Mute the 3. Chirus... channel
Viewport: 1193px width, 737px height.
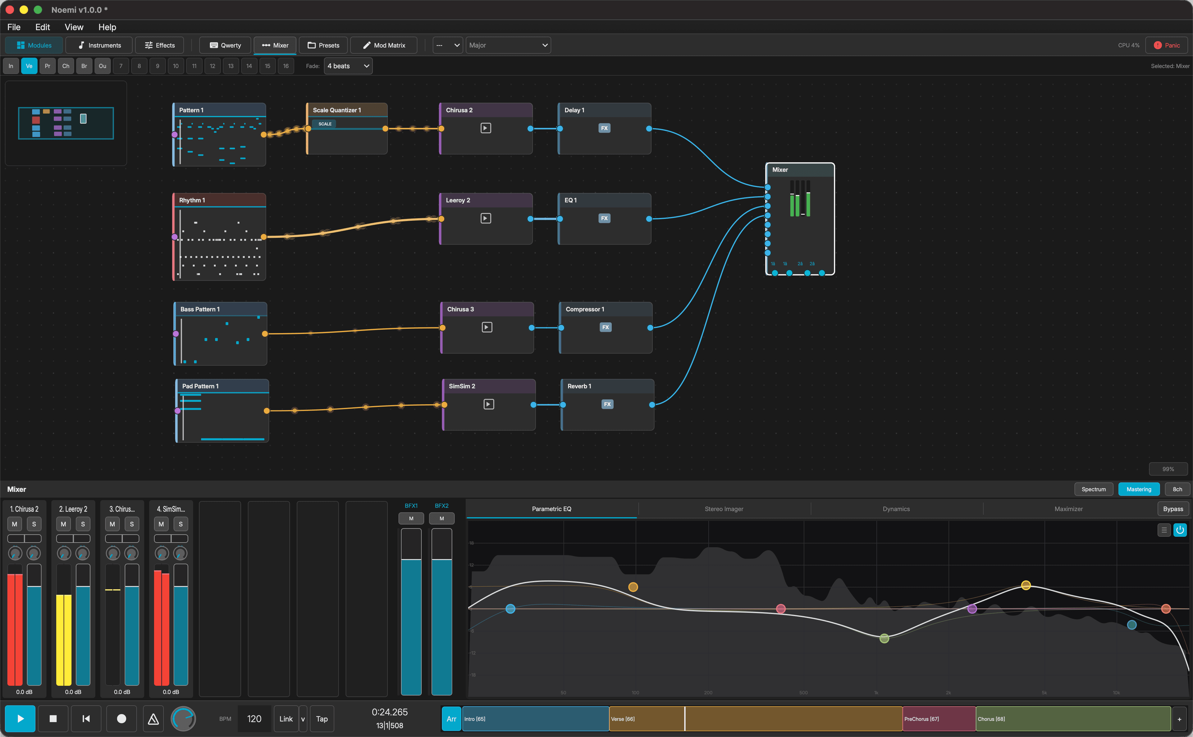(x=113, y=524)
